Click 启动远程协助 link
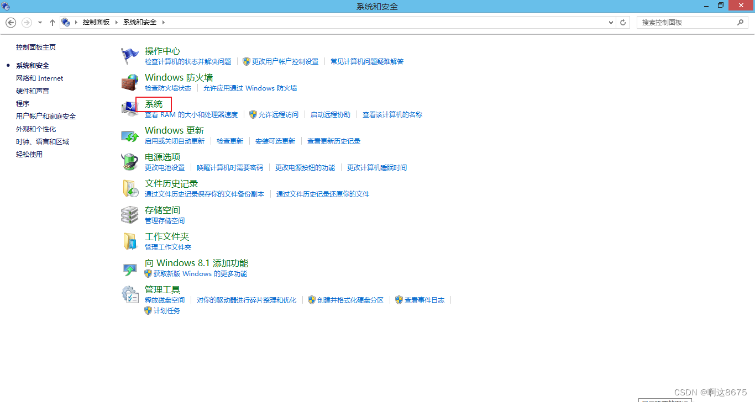 point(331,114)
